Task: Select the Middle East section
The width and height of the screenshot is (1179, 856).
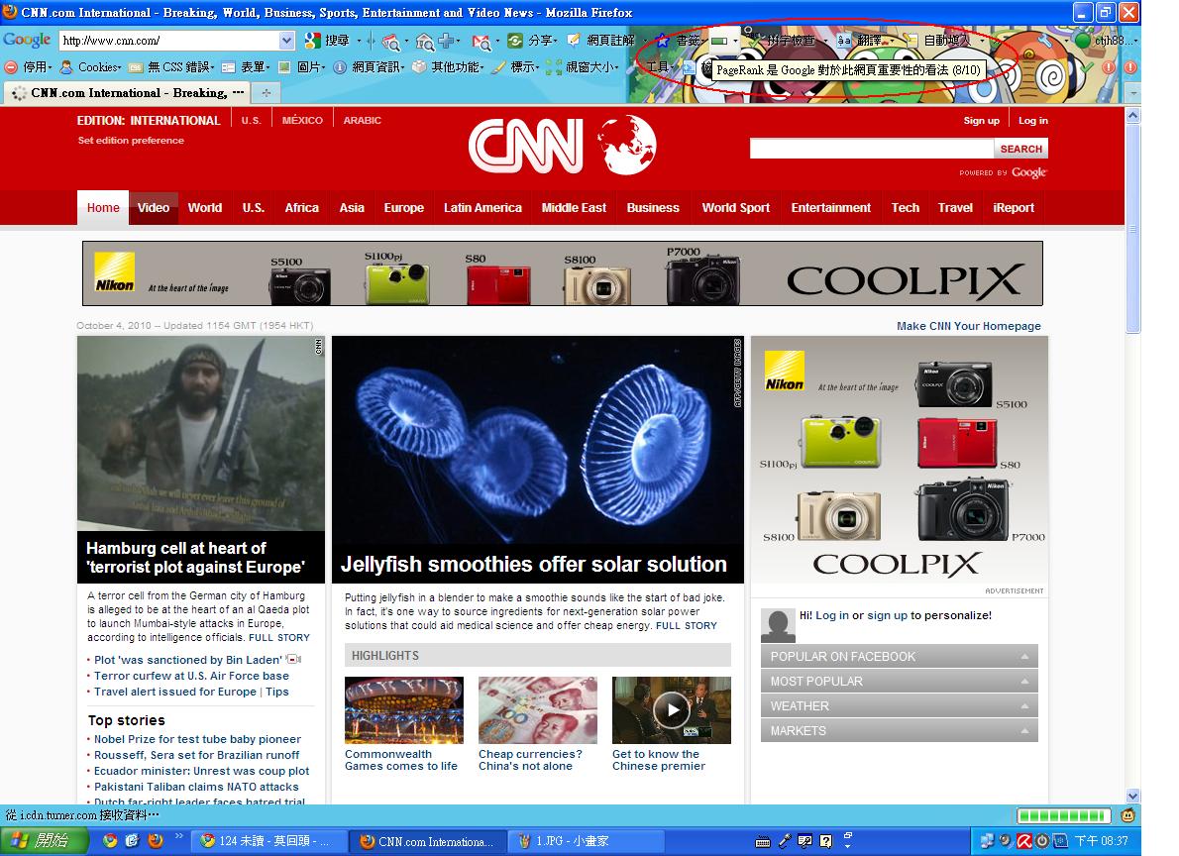Action: point(574,208)
